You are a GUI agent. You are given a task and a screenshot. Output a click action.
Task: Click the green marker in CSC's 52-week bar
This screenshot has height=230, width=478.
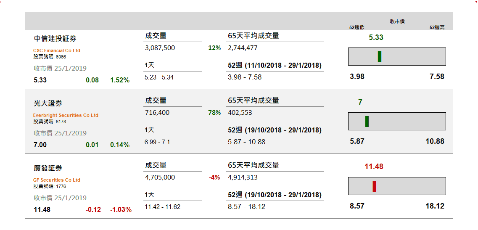[x=380, y=56]
